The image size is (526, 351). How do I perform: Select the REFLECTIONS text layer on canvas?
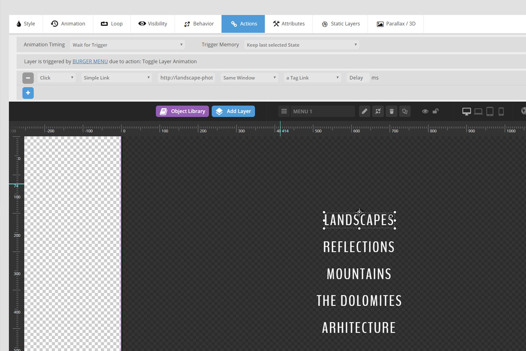click(x=359, y=247)
